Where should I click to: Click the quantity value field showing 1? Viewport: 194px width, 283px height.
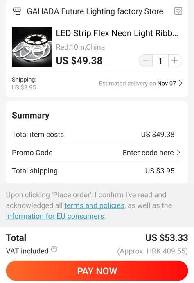tap(160, 61)
